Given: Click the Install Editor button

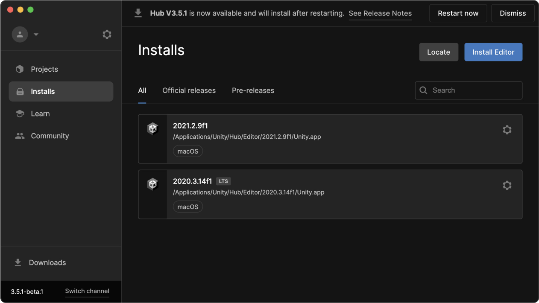Looking at the screenshot, I should coord(493,52).
